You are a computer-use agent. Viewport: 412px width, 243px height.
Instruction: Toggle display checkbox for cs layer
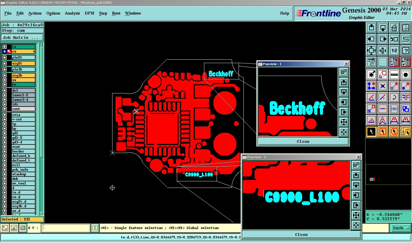point(5,51)
